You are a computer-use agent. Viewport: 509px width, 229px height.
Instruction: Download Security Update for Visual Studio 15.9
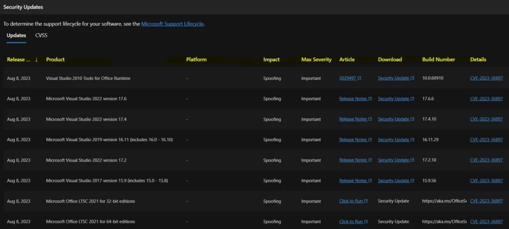393,180
